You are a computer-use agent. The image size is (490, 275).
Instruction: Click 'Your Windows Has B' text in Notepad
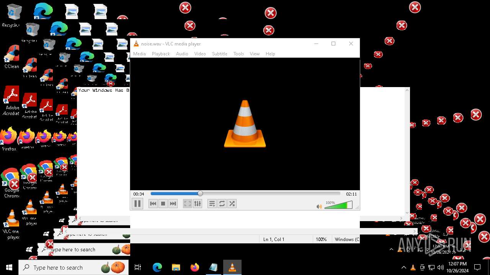point(104,90)
